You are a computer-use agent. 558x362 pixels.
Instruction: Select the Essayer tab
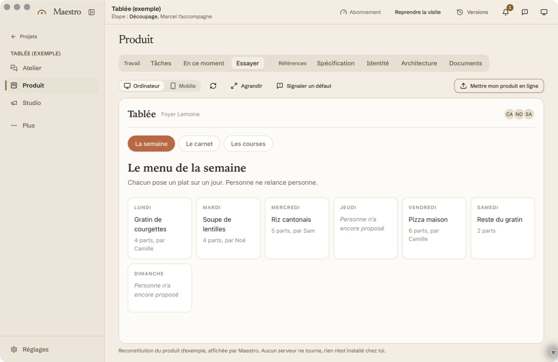[248, 63]
